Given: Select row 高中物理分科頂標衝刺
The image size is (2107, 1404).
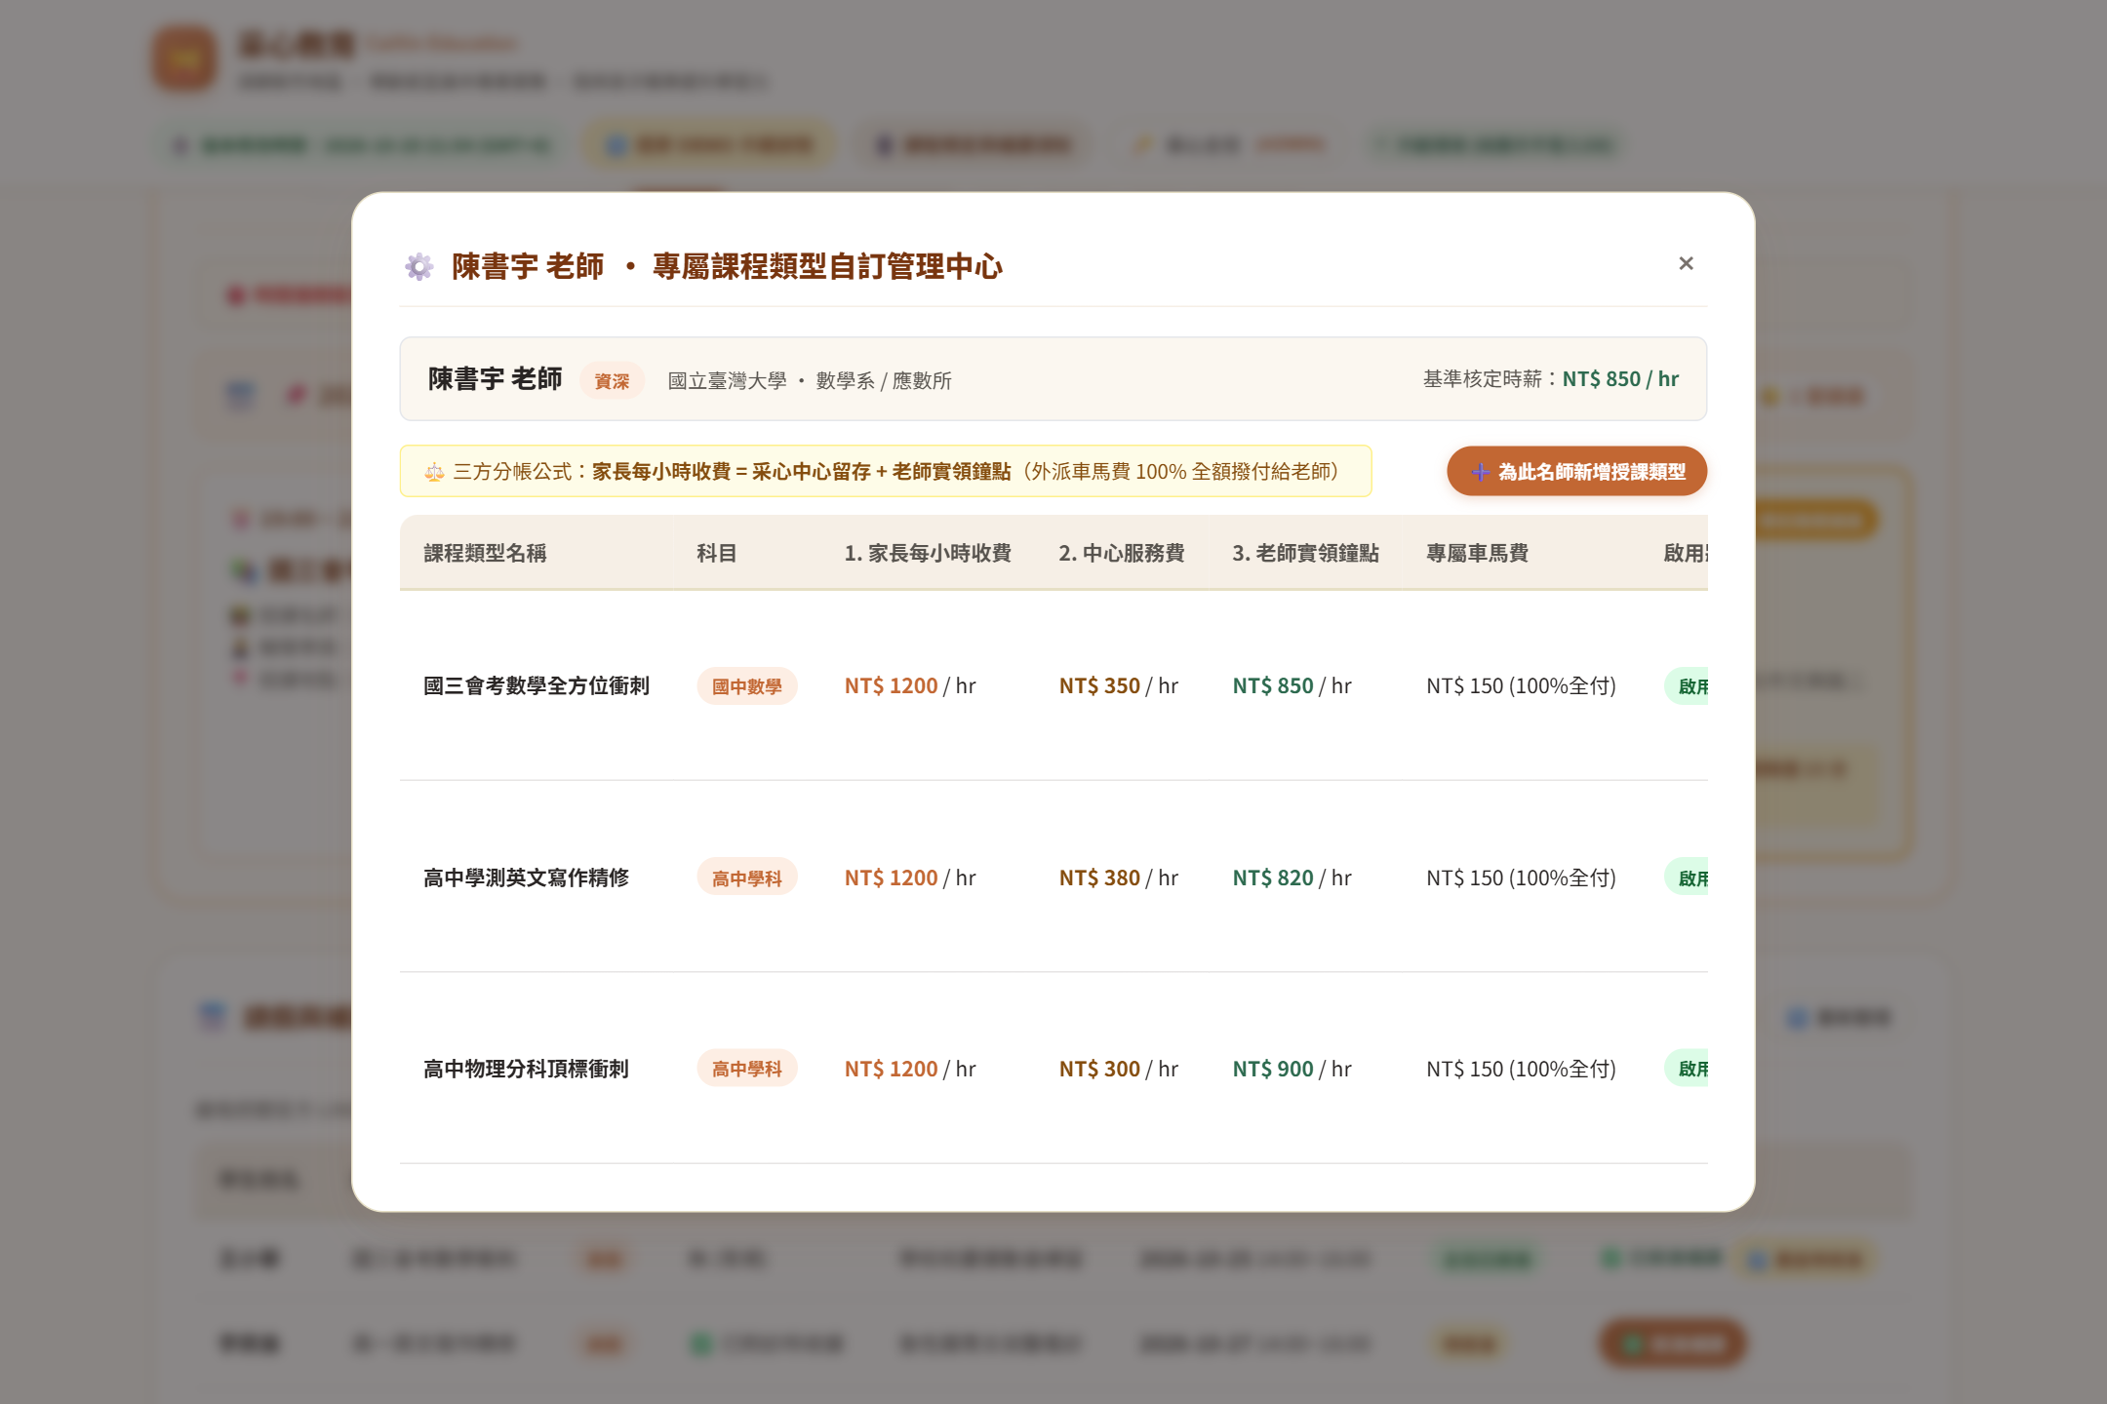Looking at the screenshot, I should pos(1053,1069).
